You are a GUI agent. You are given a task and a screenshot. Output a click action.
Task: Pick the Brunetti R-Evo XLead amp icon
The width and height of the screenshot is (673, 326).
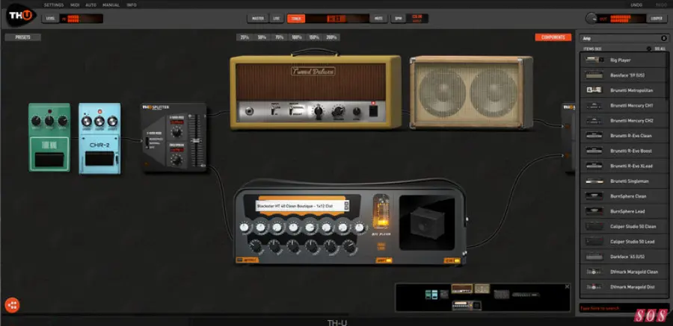coord(594,166)
